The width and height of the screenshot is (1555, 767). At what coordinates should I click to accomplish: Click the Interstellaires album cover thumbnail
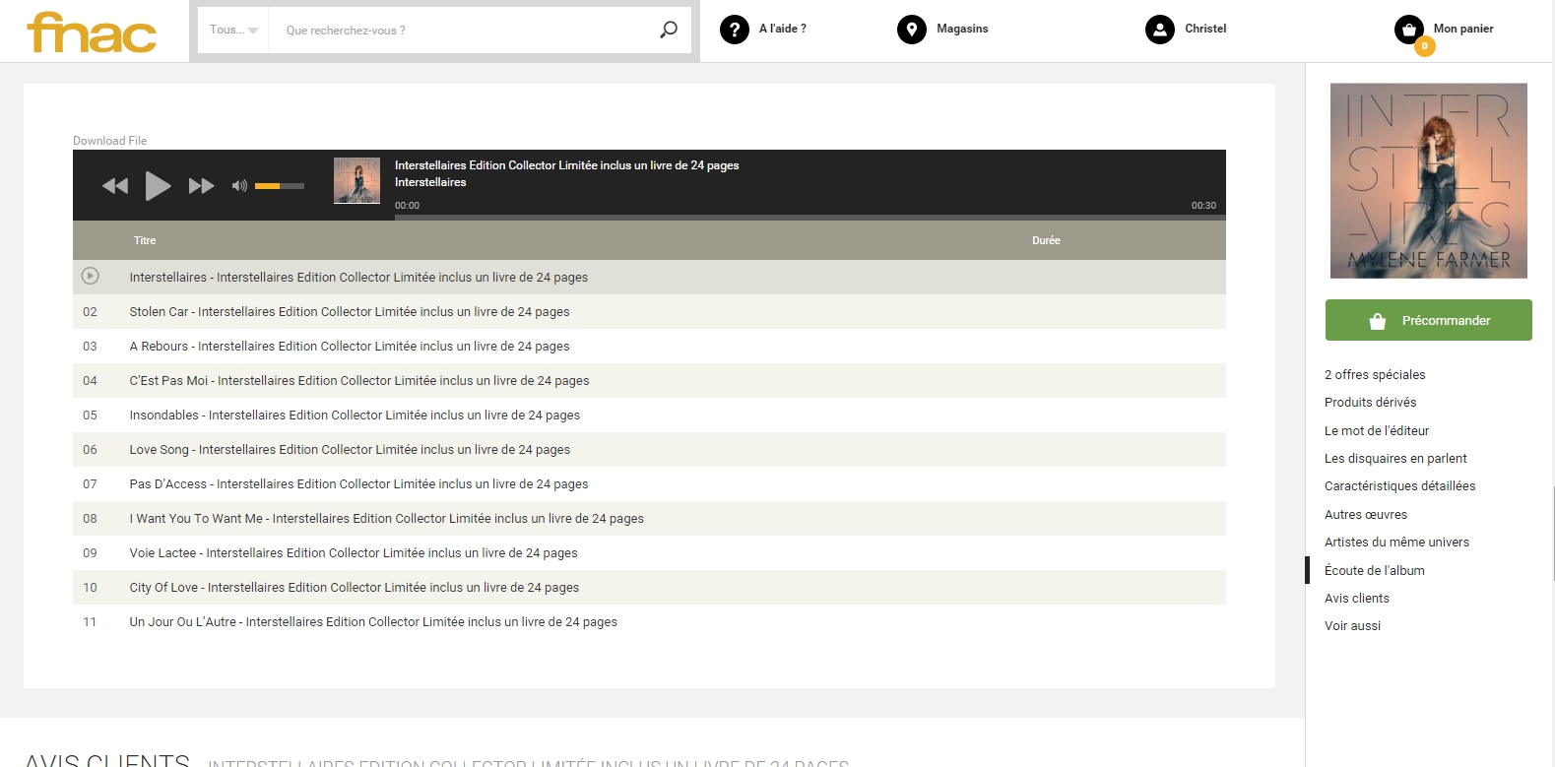pyautogui.click(x=1428, y=180)
